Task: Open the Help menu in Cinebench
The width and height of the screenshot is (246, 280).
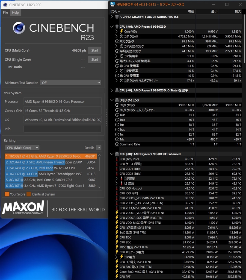Action: click(16, 13)
